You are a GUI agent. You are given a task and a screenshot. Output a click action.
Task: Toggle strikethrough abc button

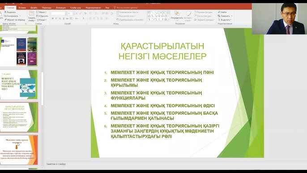pos(67,19)
